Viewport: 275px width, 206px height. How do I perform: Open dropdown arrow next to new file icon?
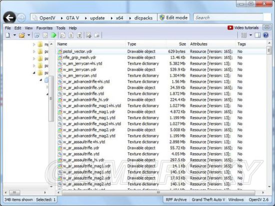[14, 35]
